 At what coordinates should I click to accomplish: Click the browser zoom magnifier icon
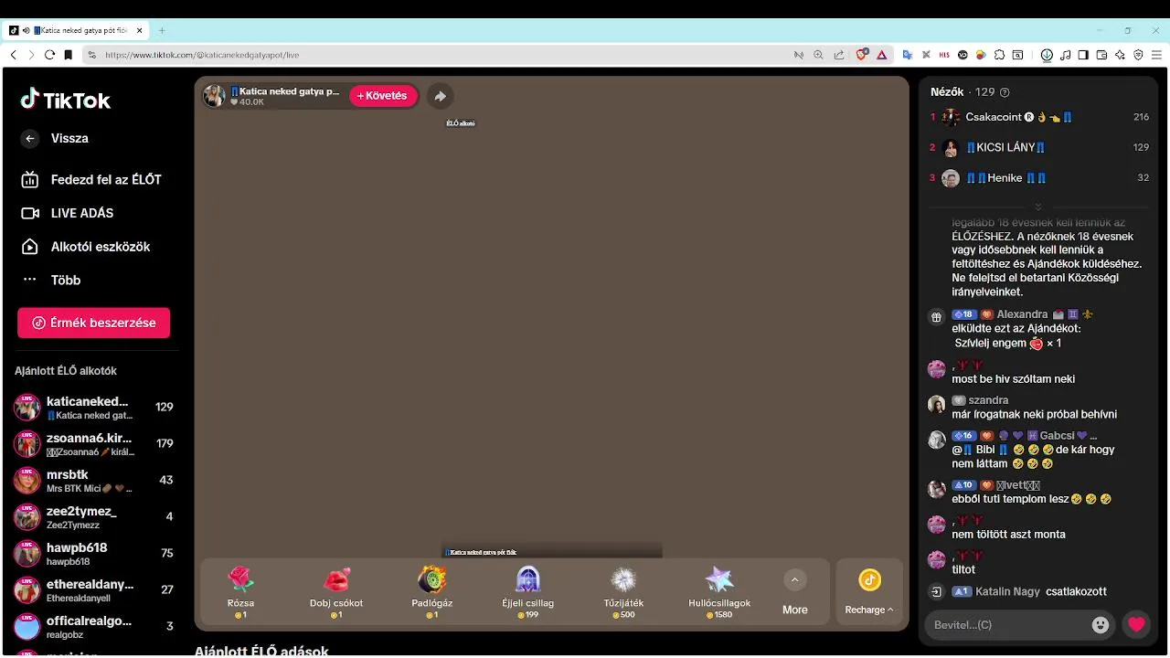818,55
